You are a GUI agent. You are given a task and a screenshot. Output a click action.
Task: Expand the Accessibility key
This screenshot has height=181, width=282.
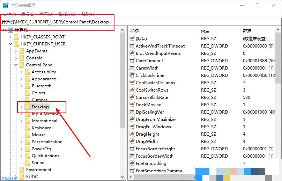coord(22,72)
